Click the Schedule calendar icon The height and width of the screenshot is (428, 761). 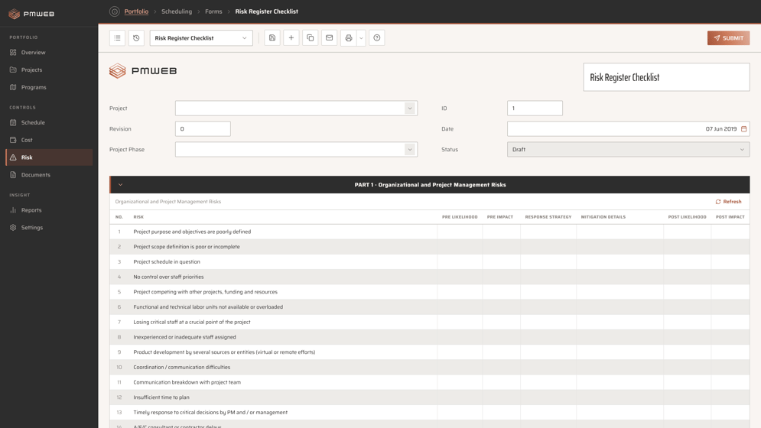[13, 123]
